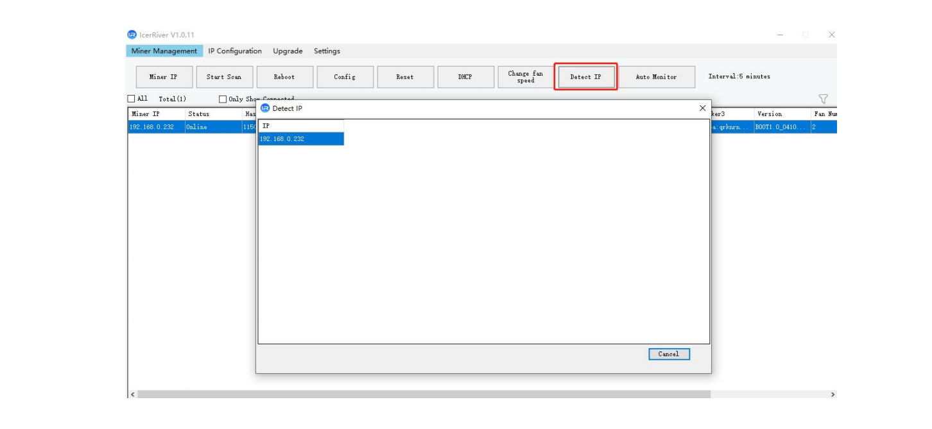Switch to the Upgrade tab
The height and width of the screenshot is (429, 932).
click(288, 51)
